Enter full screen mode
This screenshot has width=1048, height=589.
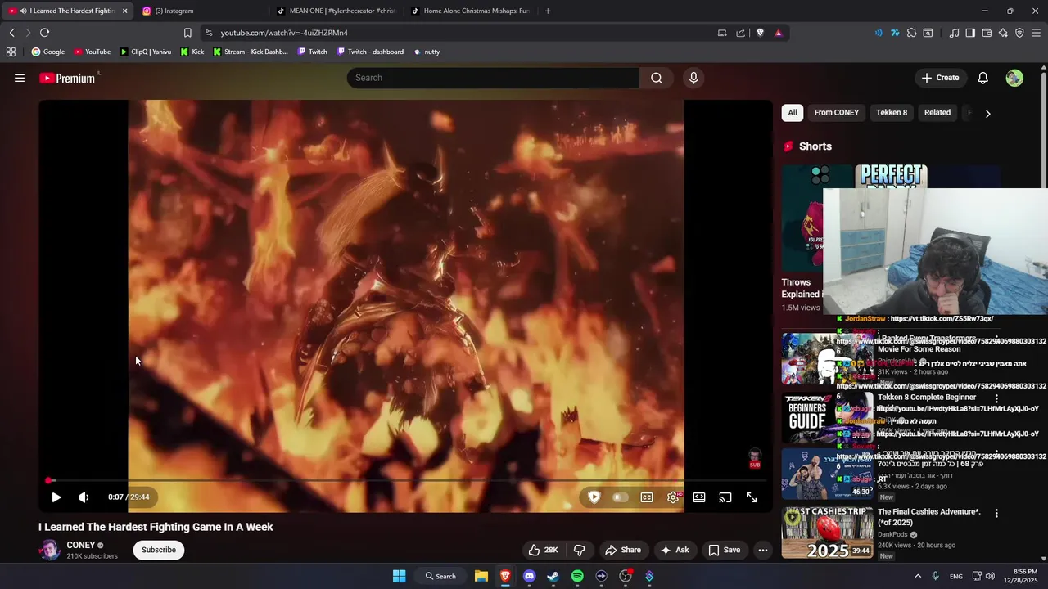pyautogui.click(x=752, y=497)
